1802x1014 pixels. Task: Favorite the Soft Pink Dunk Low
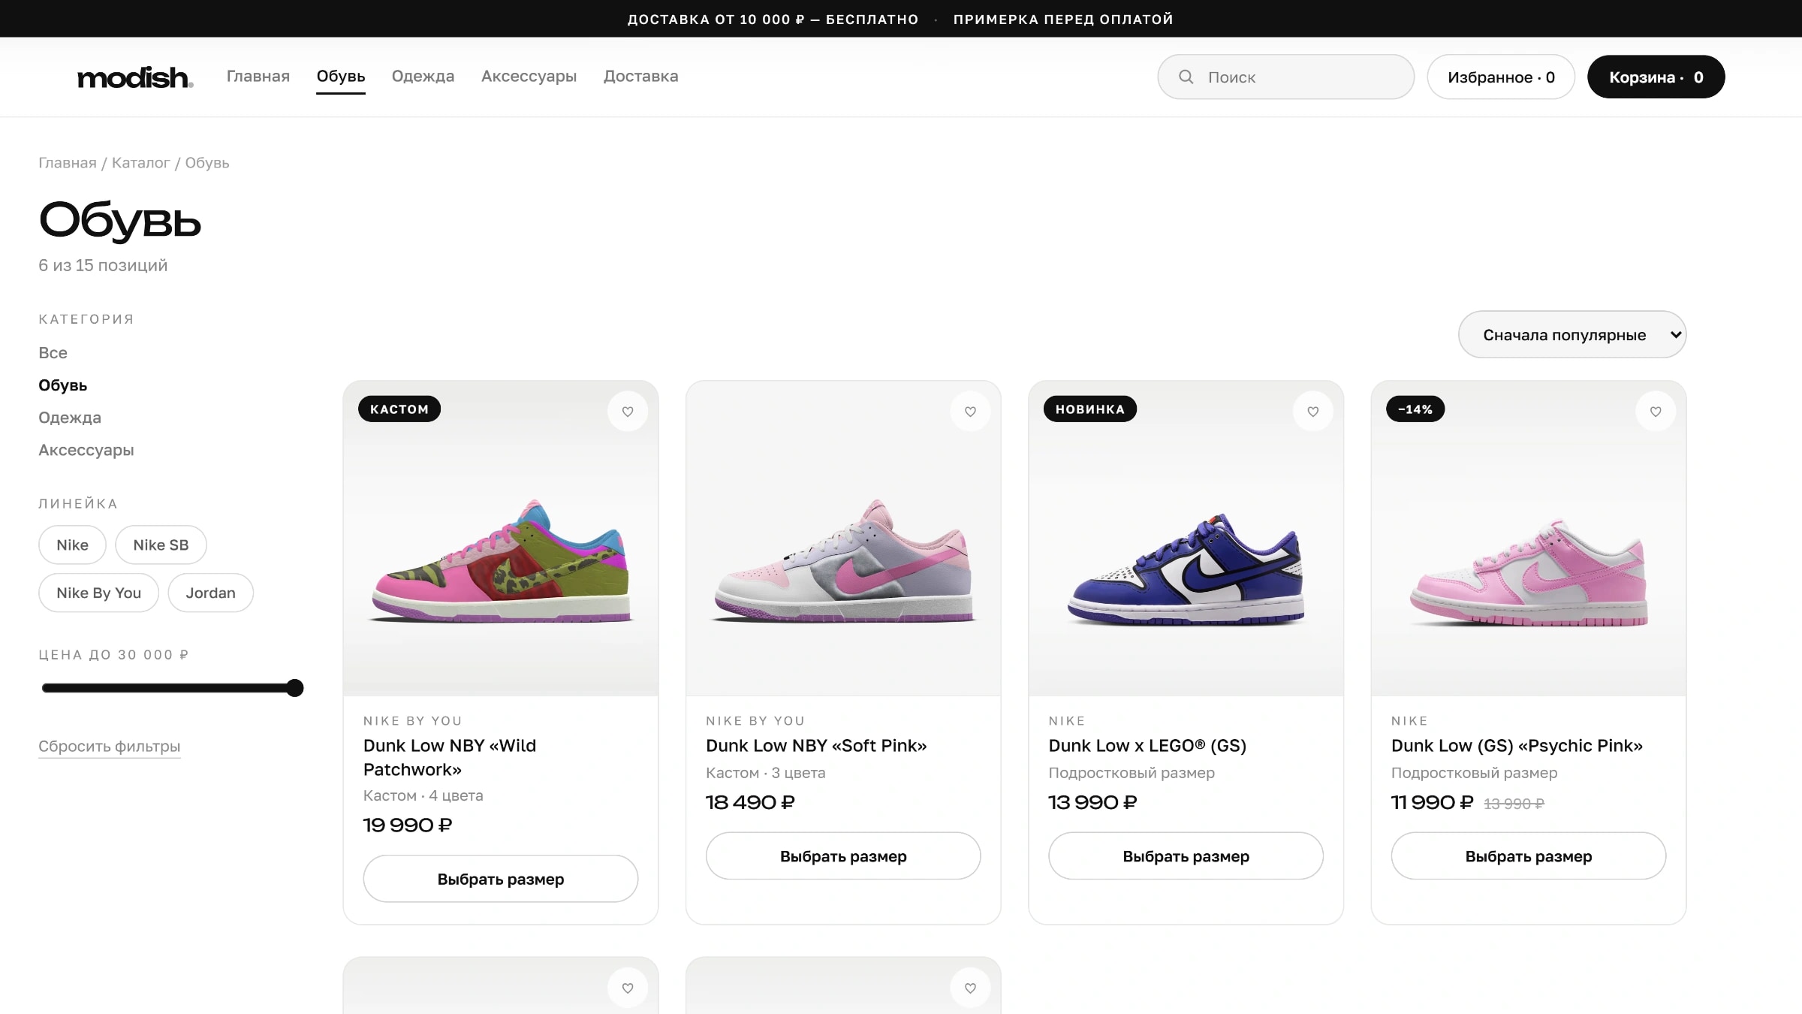click(x=970, y=412)
